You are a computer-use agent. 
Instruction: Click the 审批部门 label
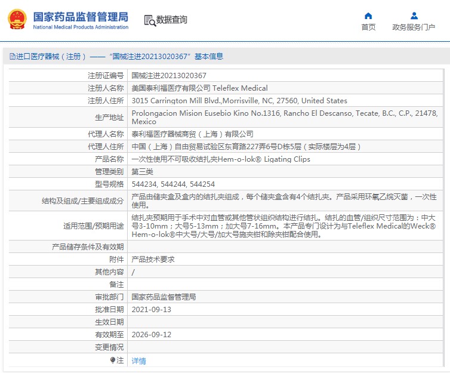click(109, 297)
